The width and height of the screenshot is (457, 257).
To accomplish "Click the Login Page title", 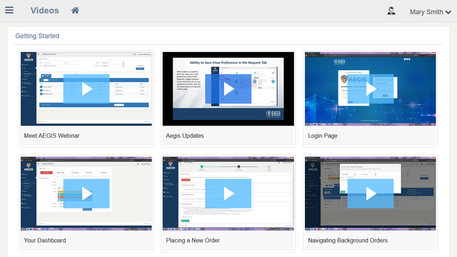I will 323,136.
